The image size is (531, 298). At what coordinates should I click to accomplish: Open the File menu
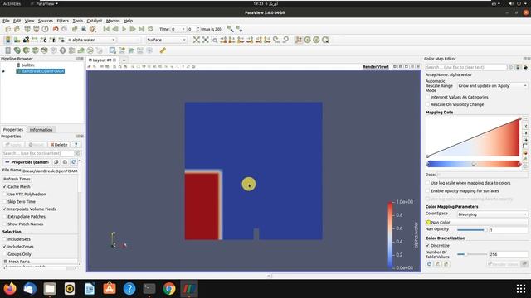[x=6, y=21]
